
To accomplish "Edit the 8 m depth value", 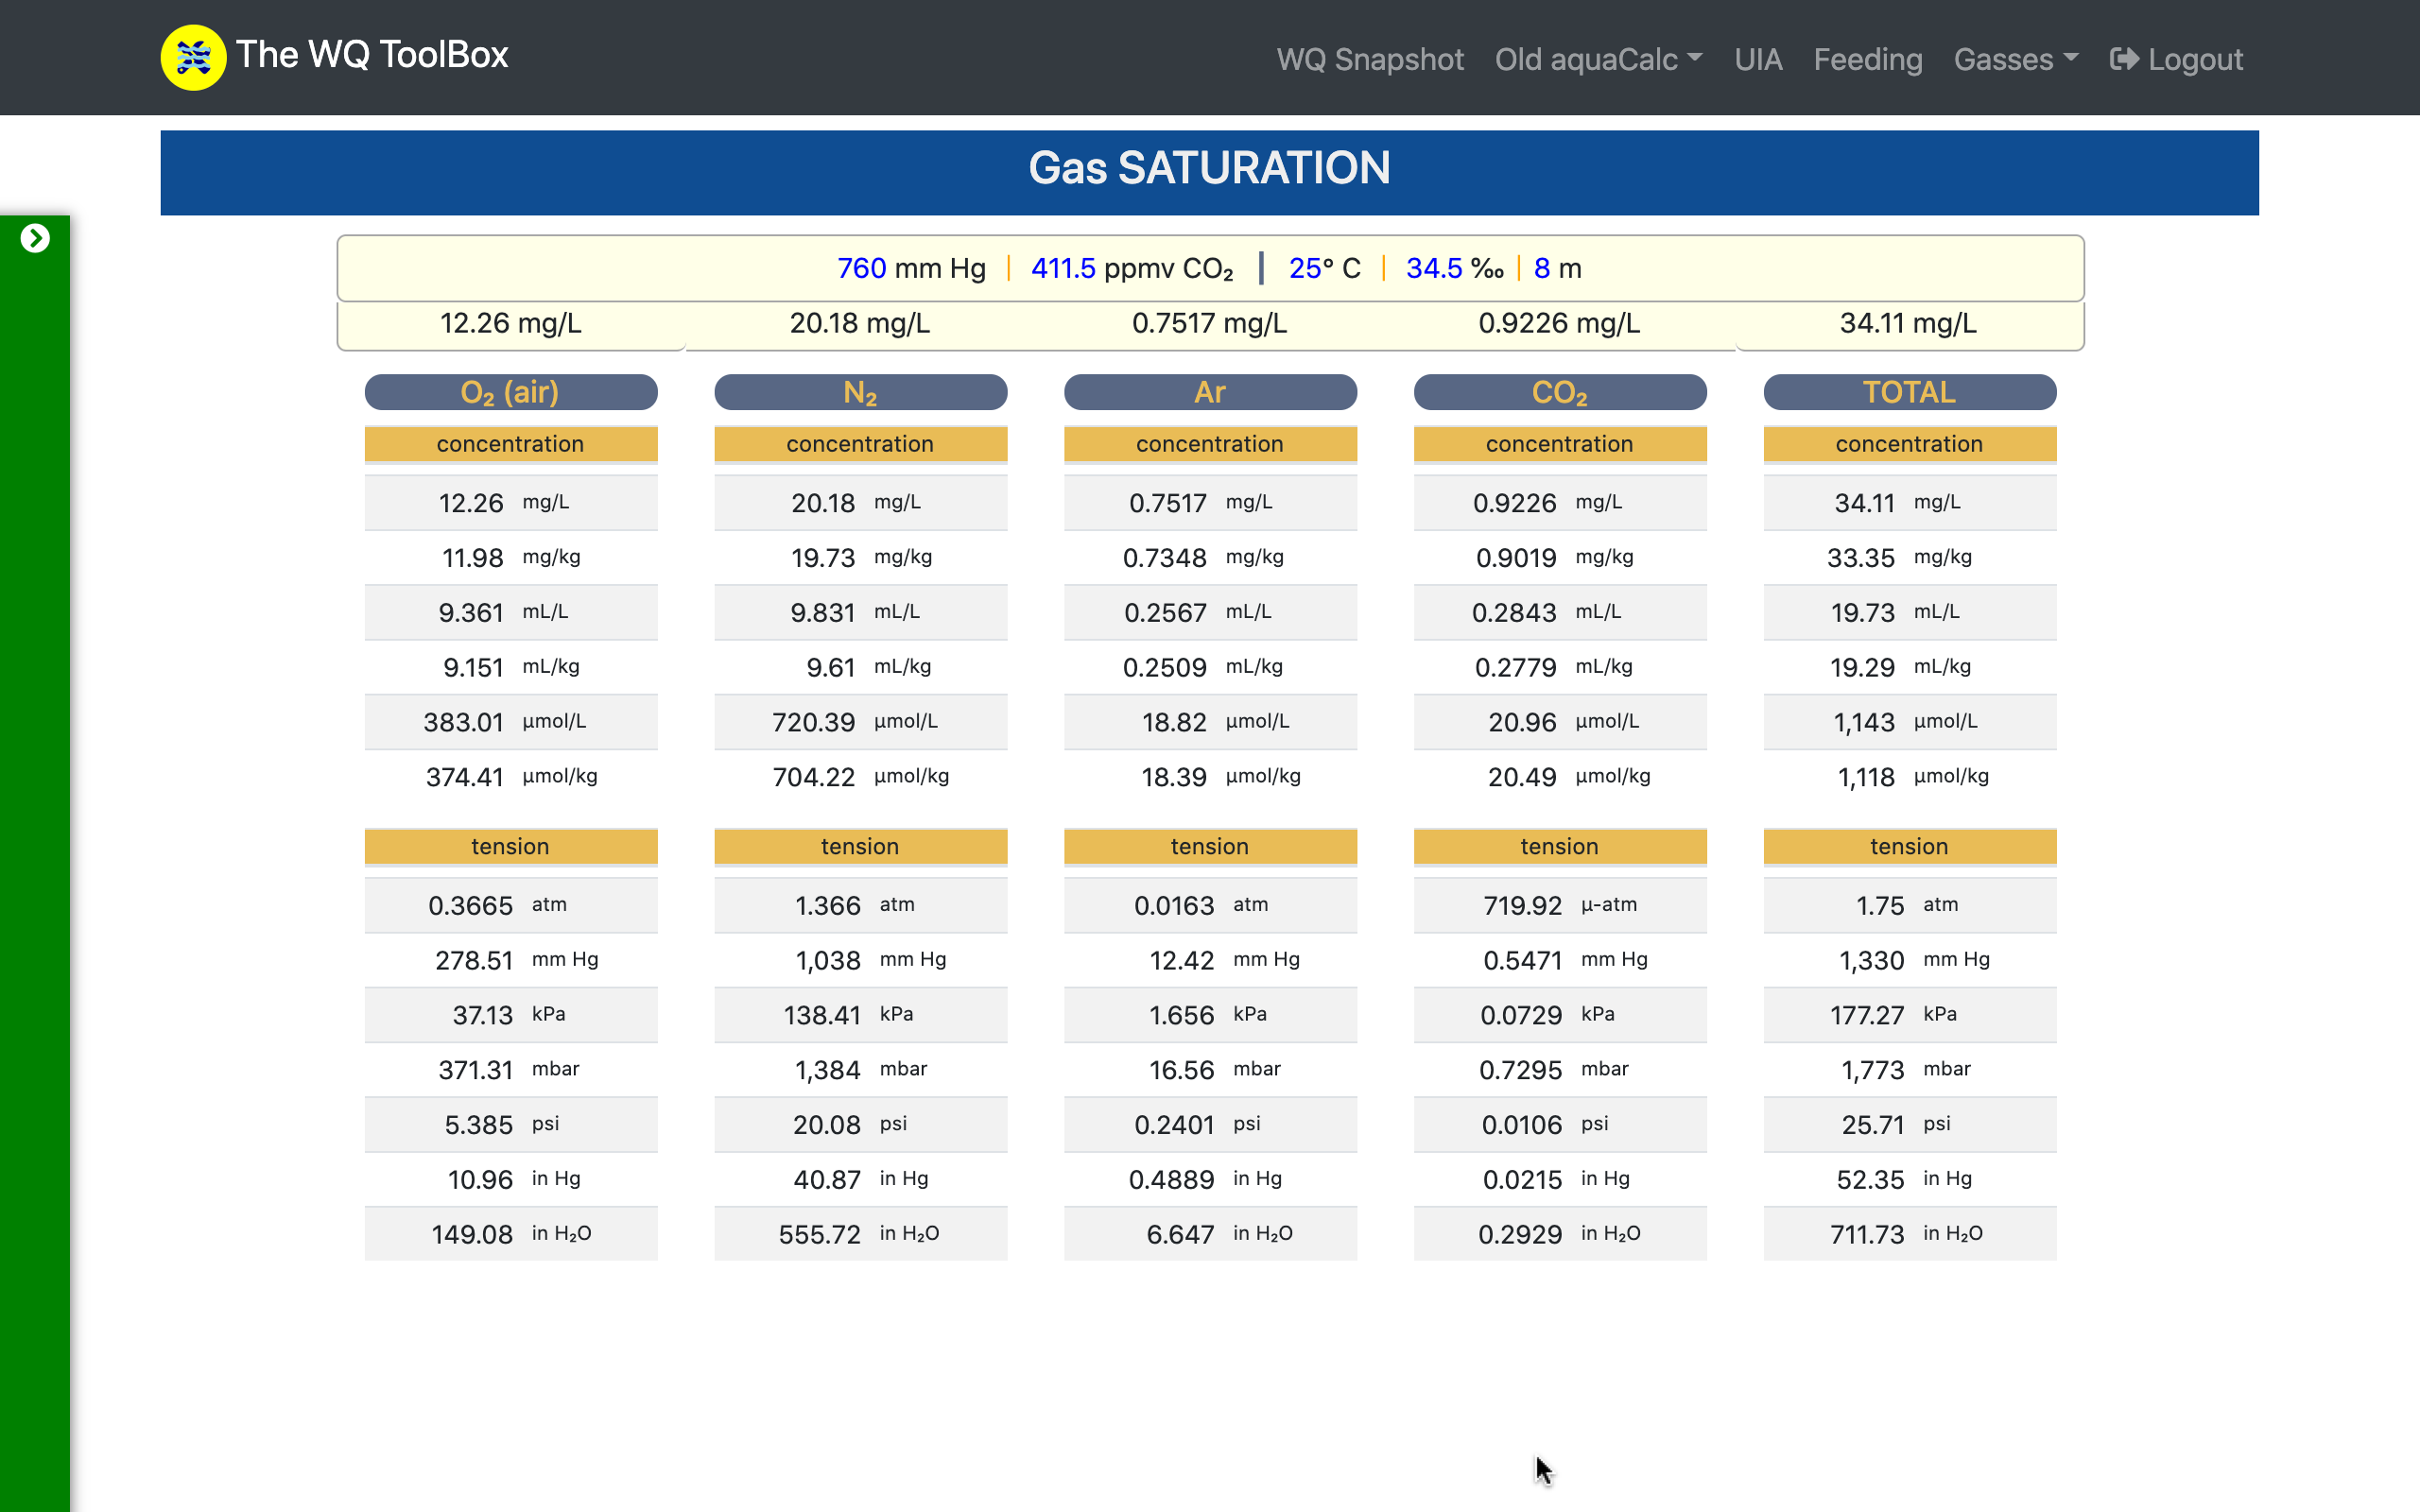I will pos(1541,268).
